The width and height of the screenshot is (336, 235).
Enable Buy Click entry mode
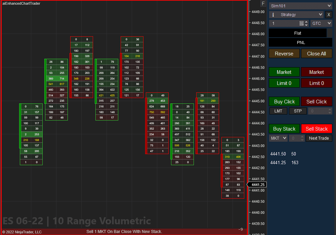point(284,101)
